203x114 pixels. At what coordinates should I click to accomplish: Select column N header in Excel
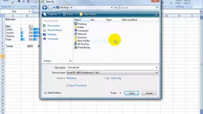pos(179,16)
